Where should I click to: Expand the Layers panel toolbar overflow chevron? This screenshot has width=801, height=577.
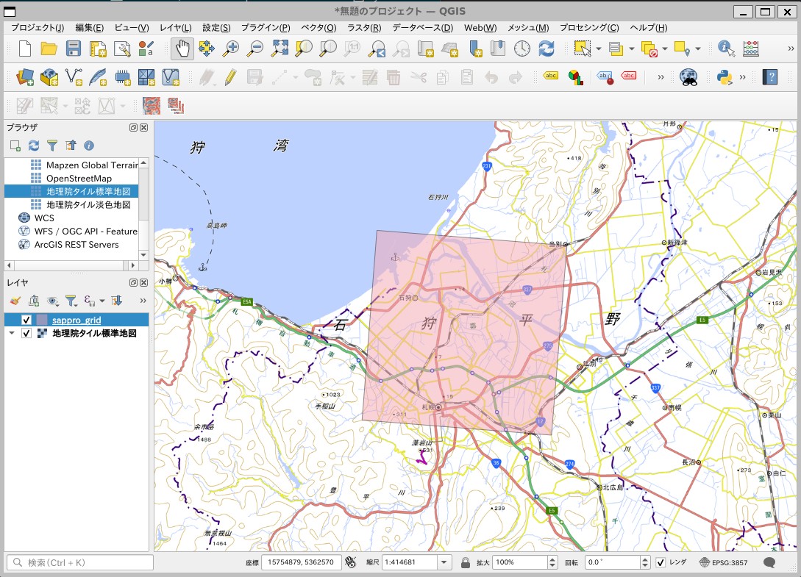click(x=143, y=301)
